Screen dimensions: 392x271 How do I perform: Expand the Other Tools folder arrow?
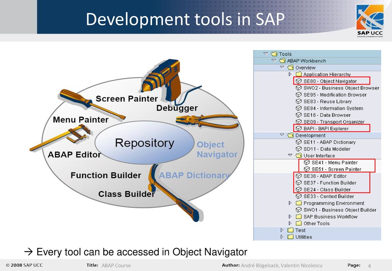point(290,223)
